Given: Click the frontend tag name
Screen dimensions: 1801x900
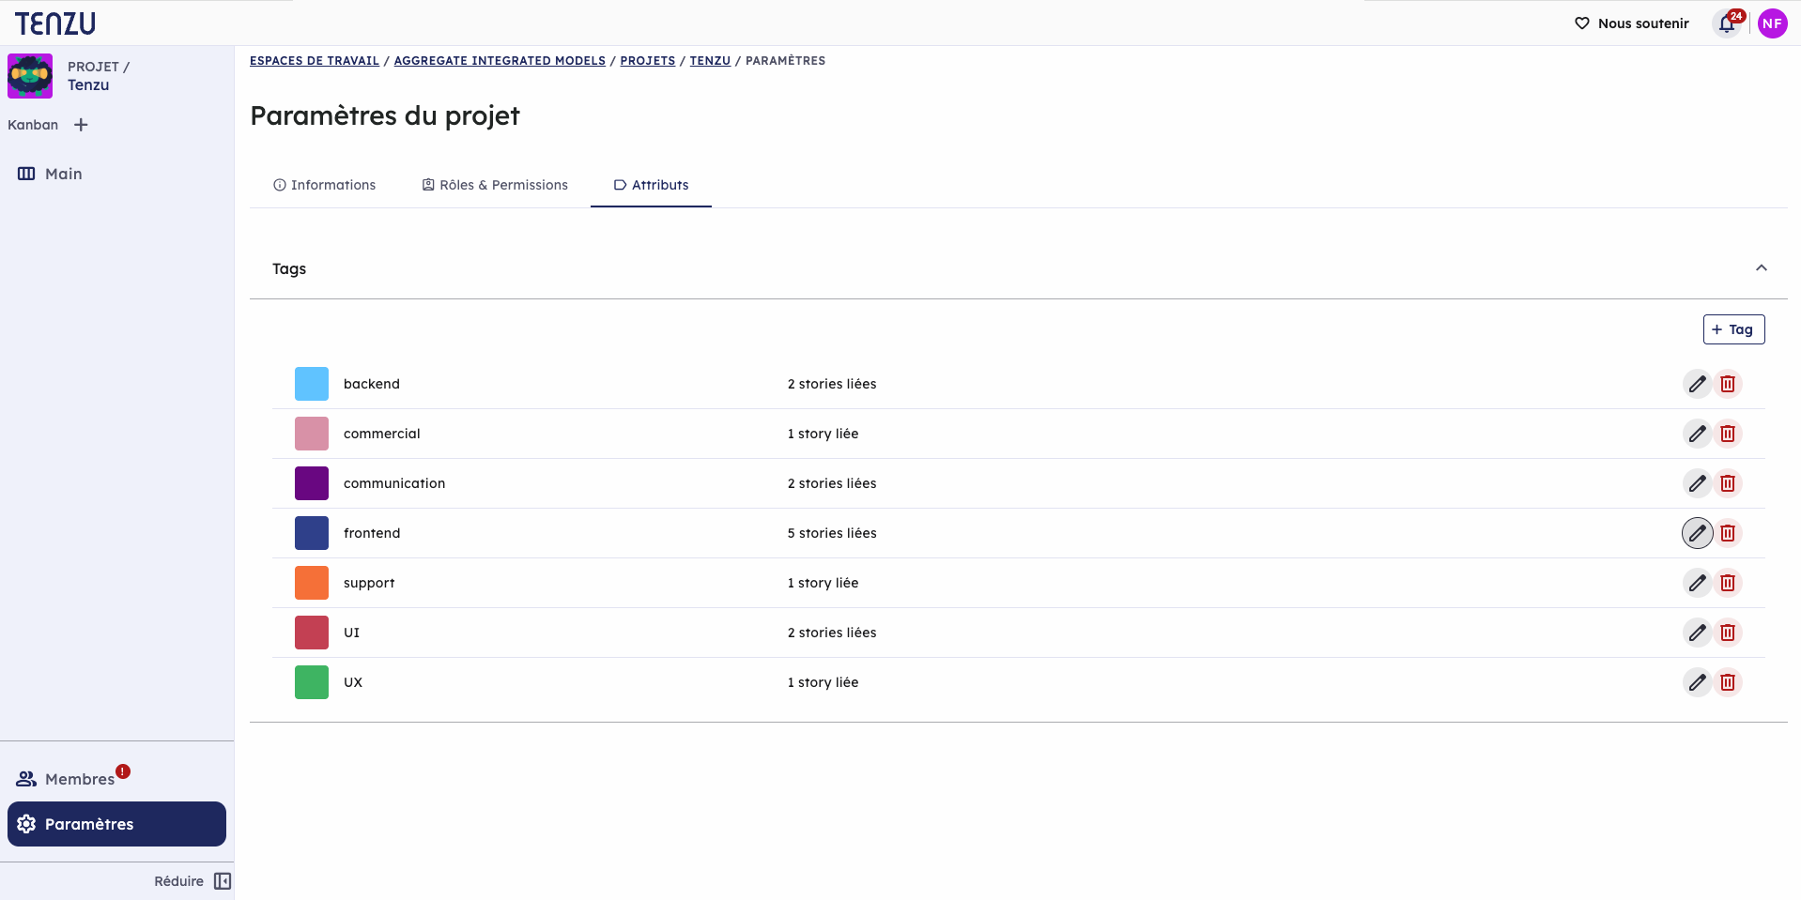Looking at the screenshot, I should click(x=372, y=533).
